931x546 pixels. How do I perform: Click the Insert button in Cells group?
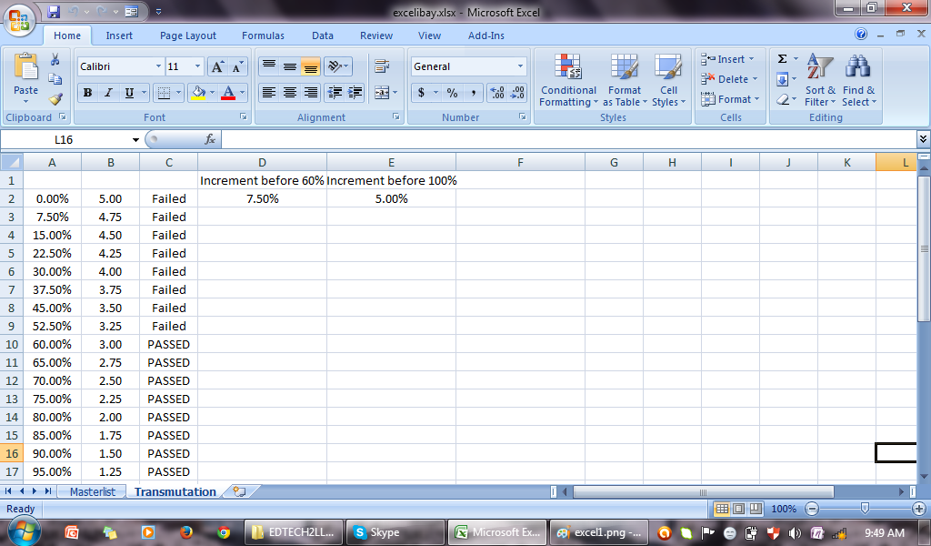tap(726, 58)
